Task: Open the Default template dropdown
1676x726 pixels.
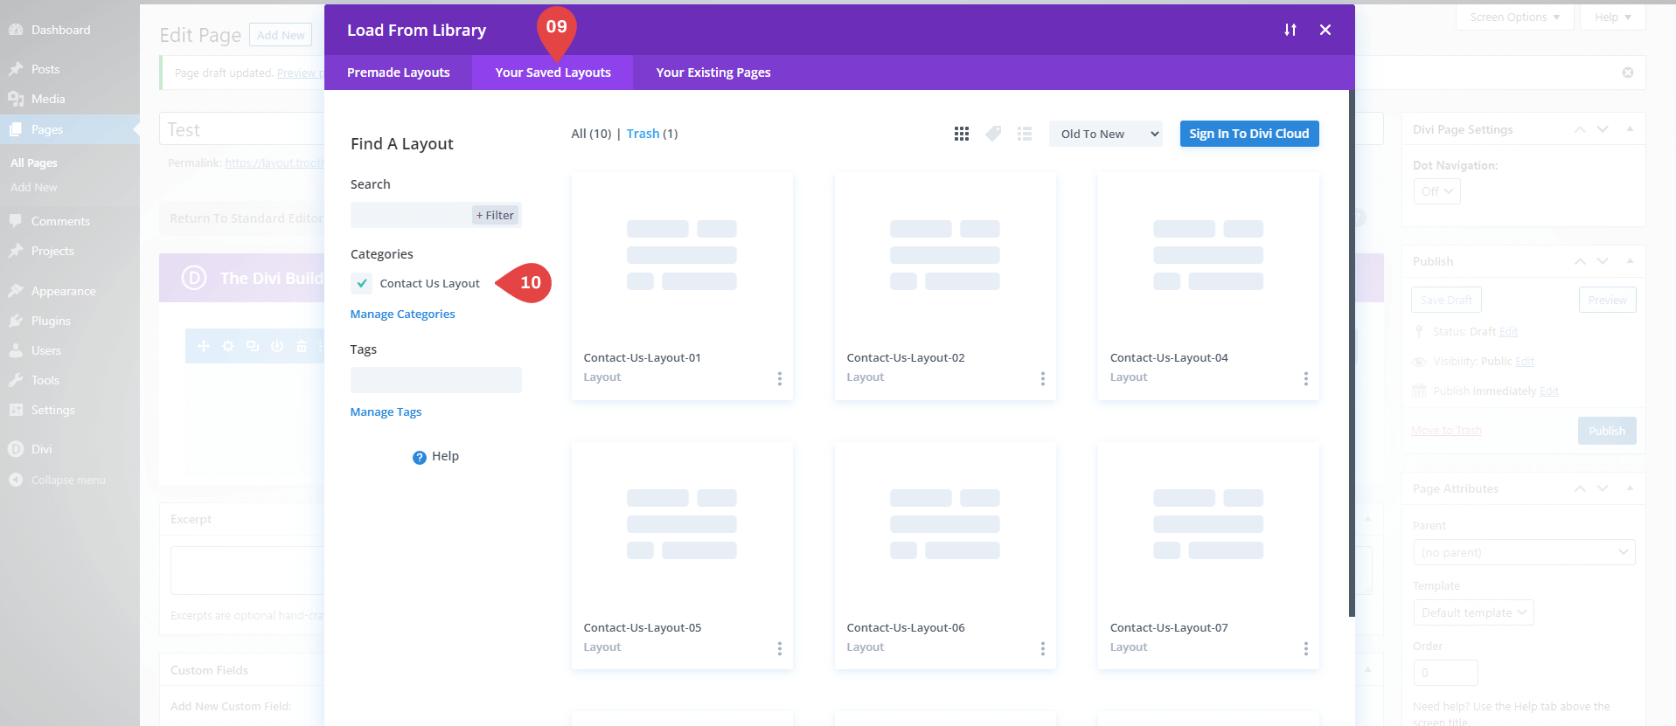Action: (1473, 612)
